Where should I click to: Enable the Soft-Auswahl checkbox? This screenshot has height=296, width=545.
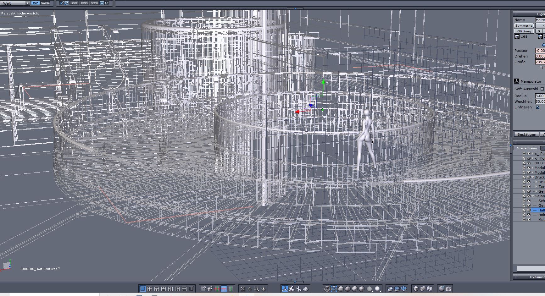coord(542,89)
